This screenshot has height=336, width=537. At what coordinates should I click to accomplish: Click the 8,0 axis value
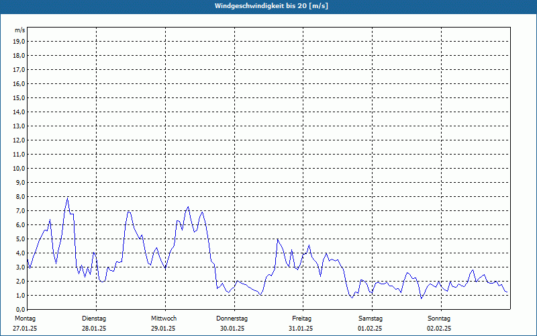pyautogui.click(x=20, y=196)
